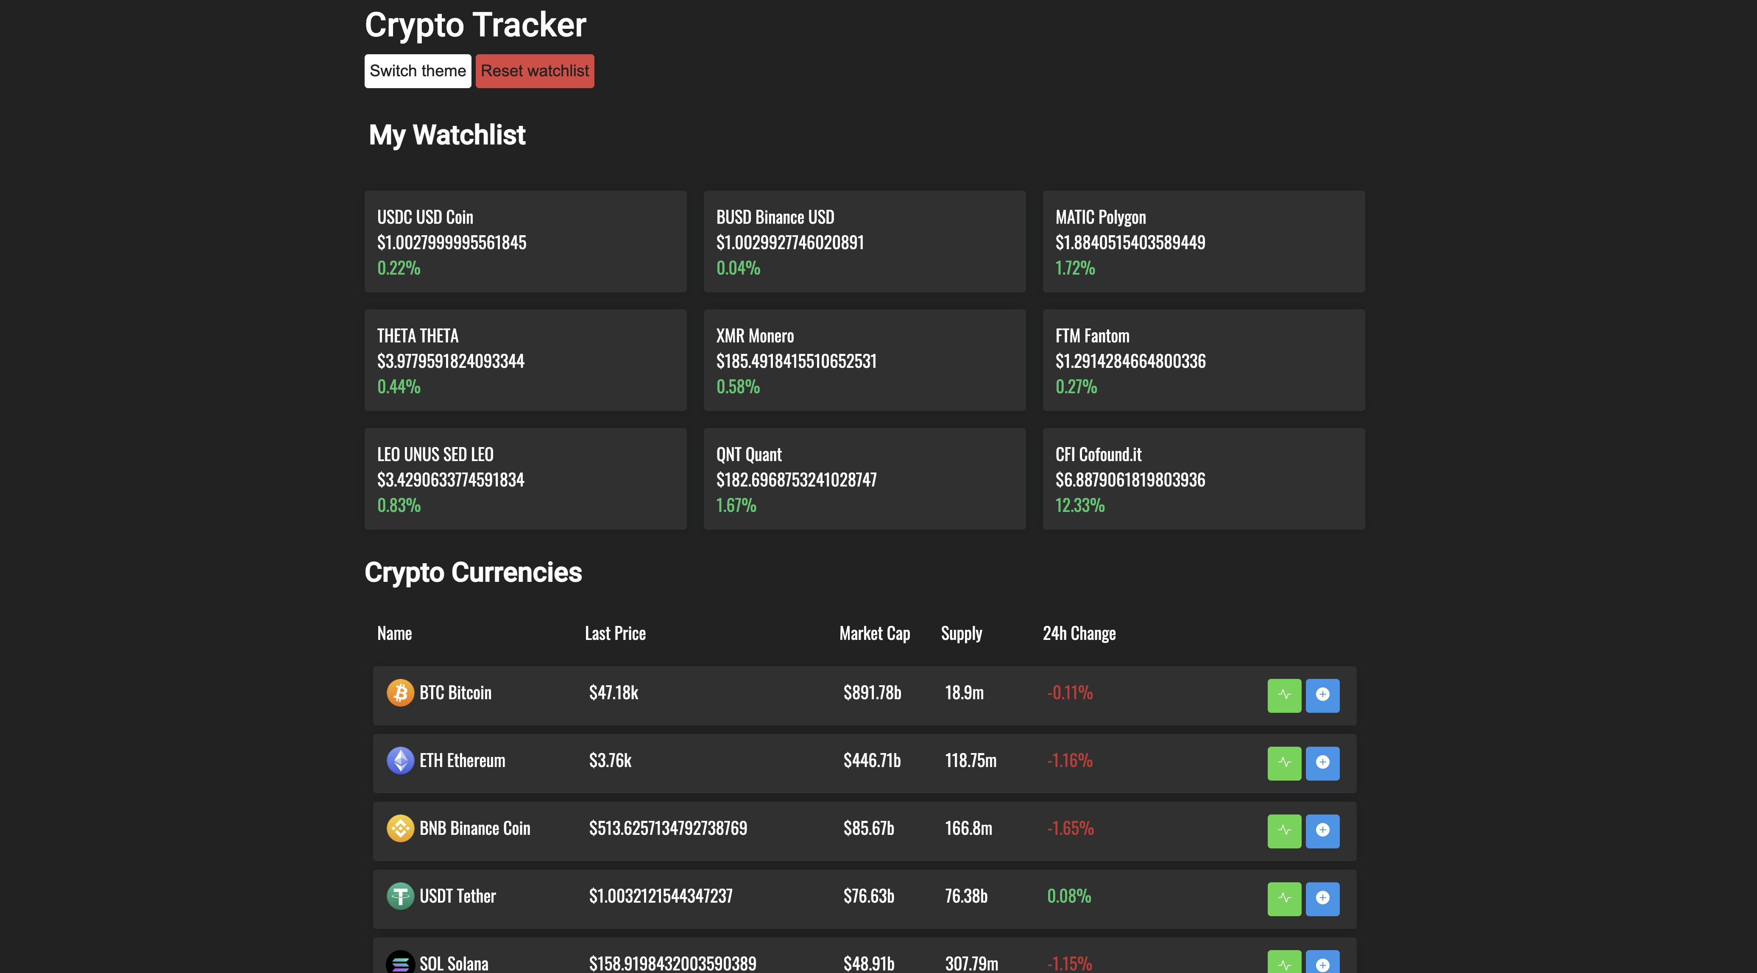
Task: Click the Bitcoin logo icon
Action: [400, 693]
